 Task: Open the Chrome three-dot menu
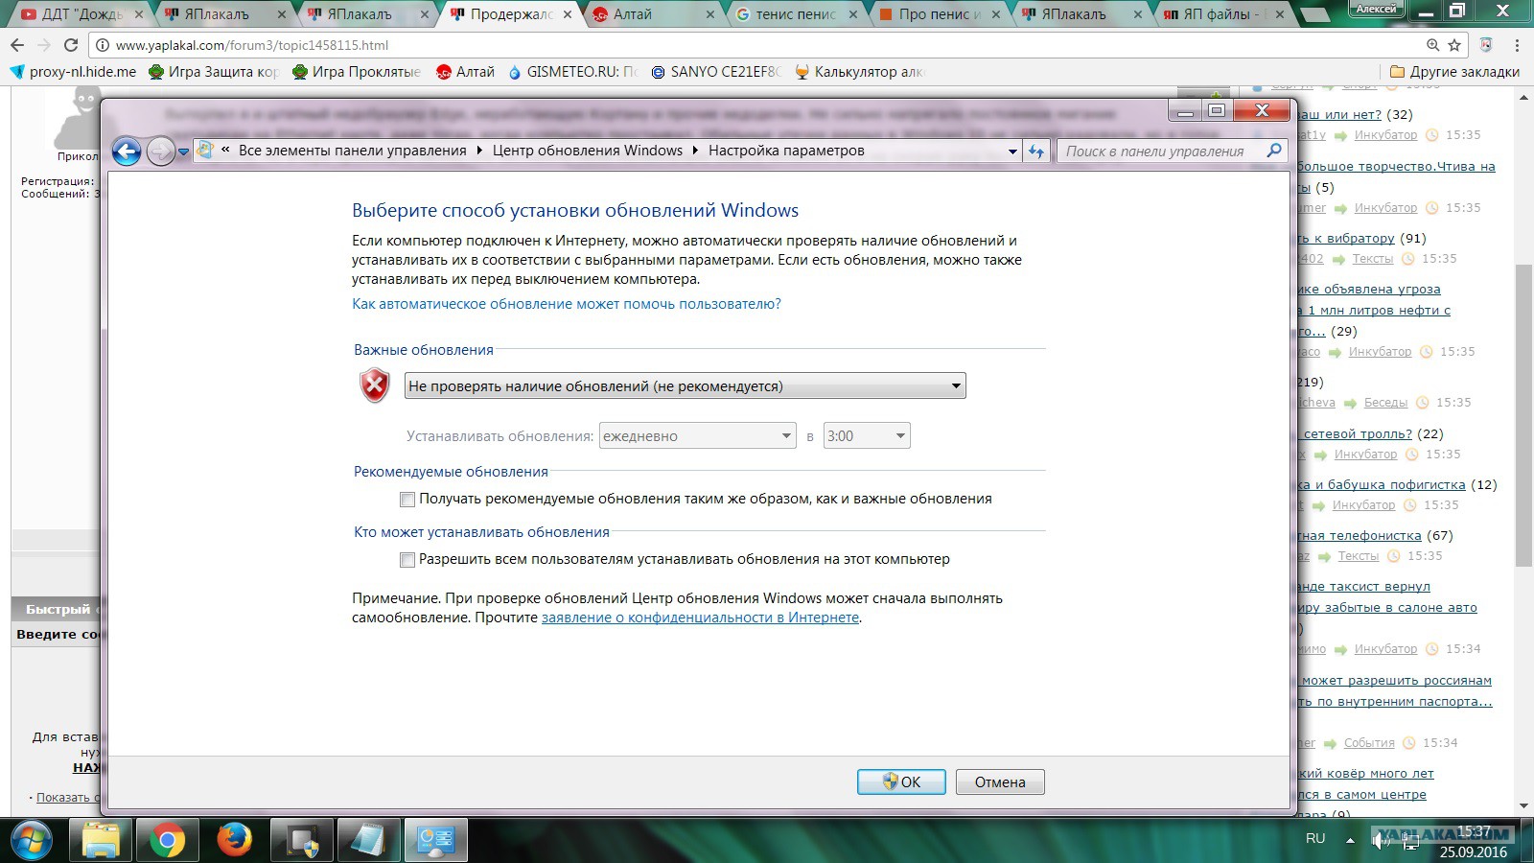pos(1517,45)
